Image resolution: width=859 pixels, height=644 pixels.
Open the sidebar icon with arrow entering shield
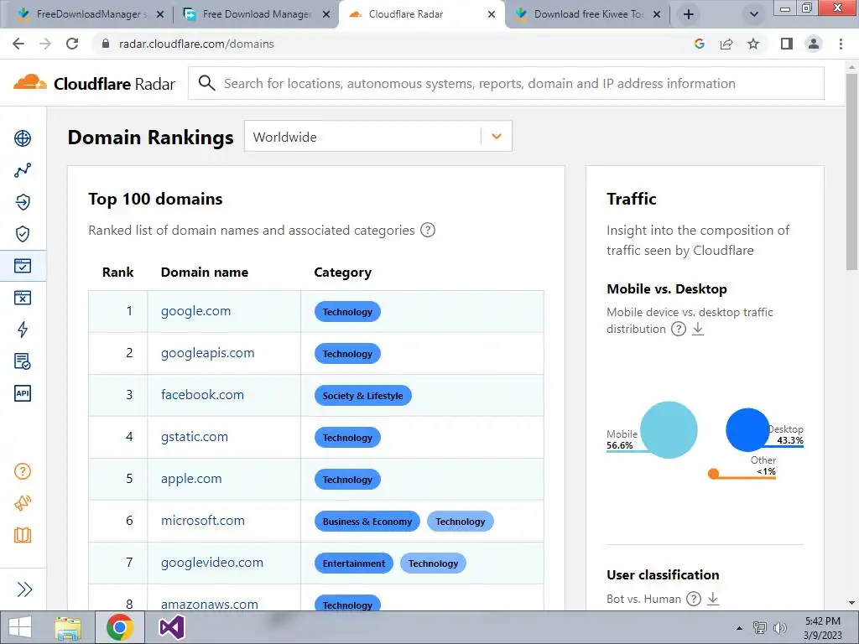(x=23, y=202)
